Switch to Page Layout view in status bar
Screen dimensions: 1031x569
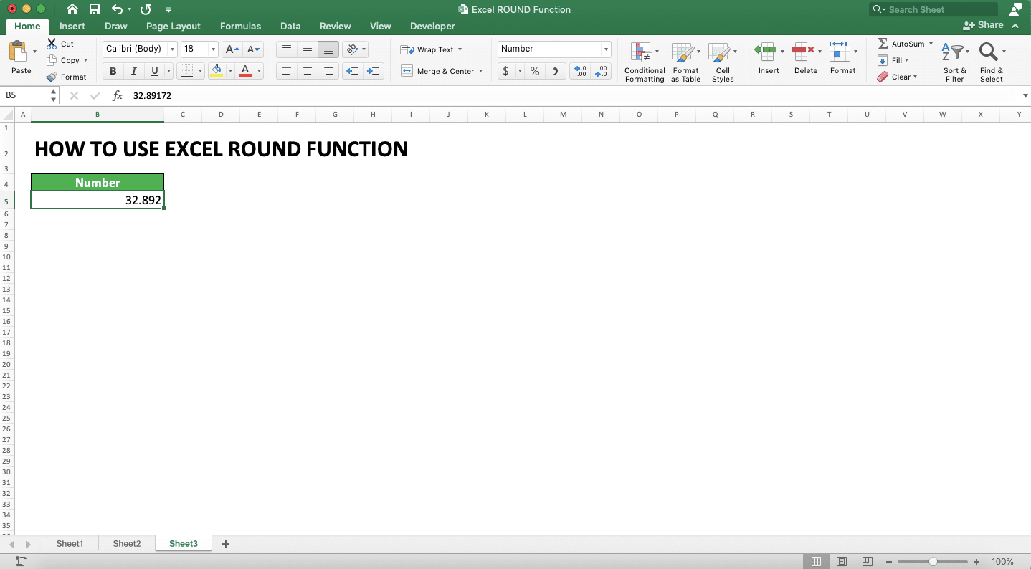(x=842, y=561)
